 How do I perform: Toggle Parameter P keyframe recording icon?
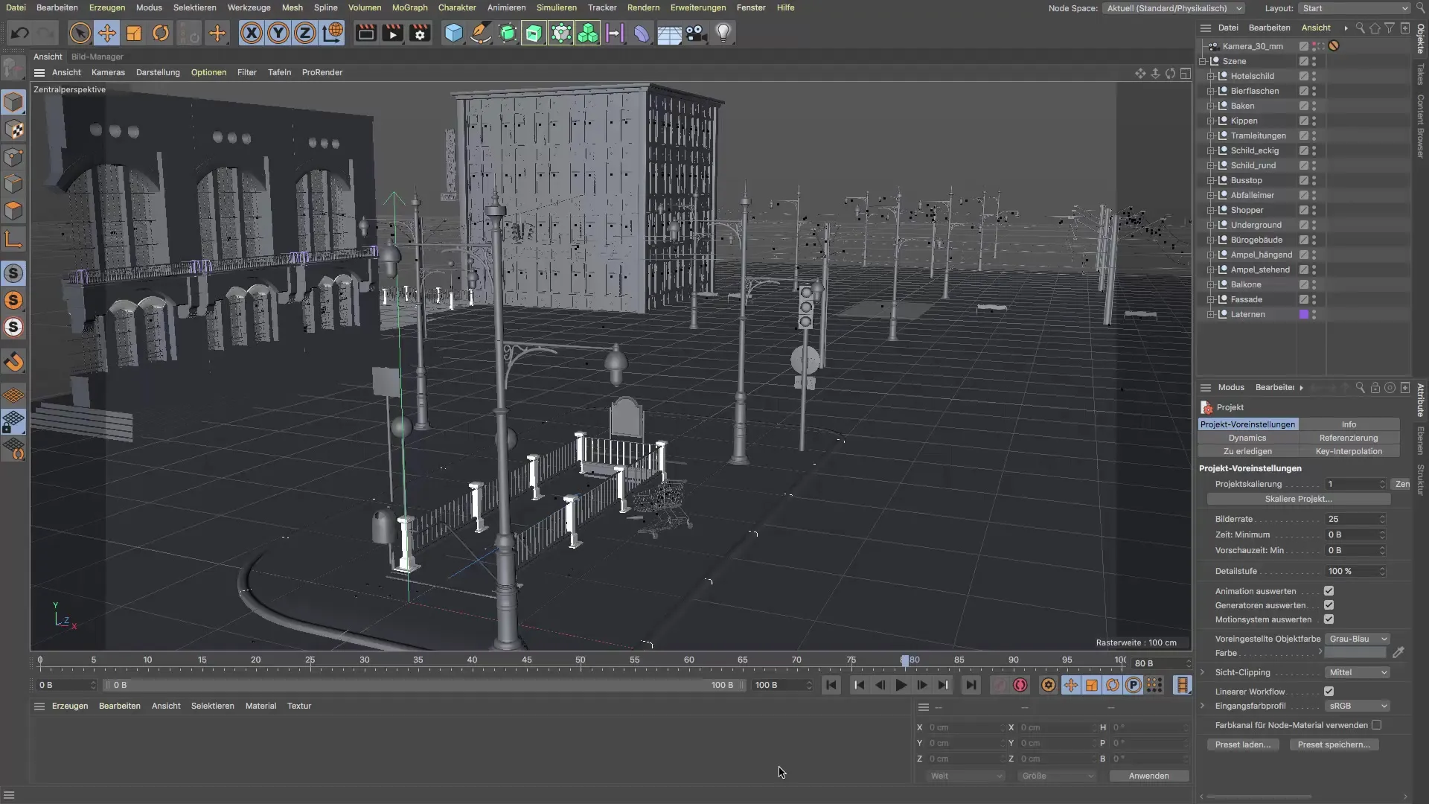1133,685
